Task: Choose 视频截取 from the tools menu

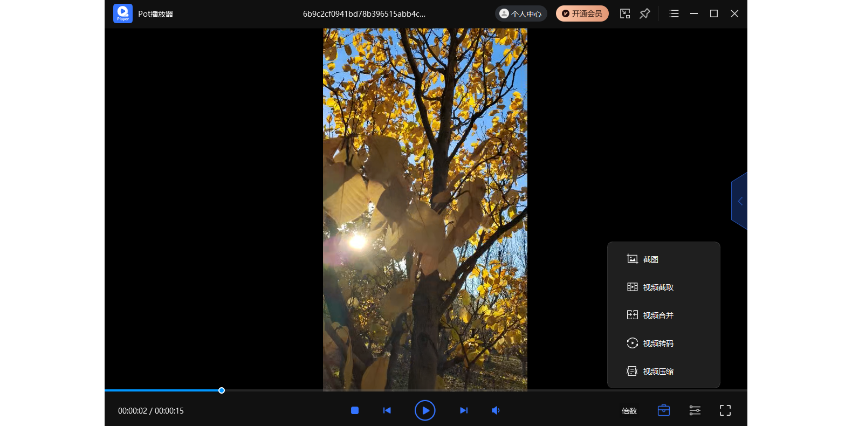Action: (658, 287)
